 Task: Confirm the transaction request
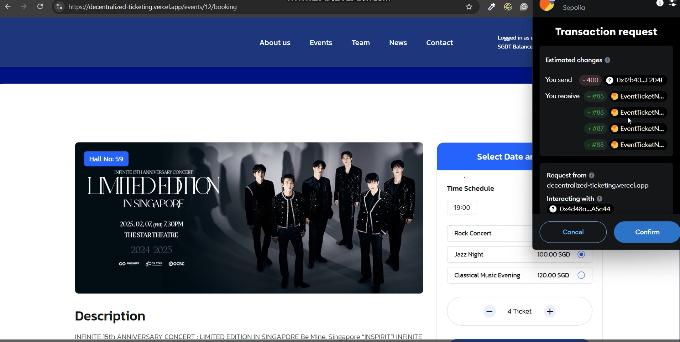pos(647,232)
